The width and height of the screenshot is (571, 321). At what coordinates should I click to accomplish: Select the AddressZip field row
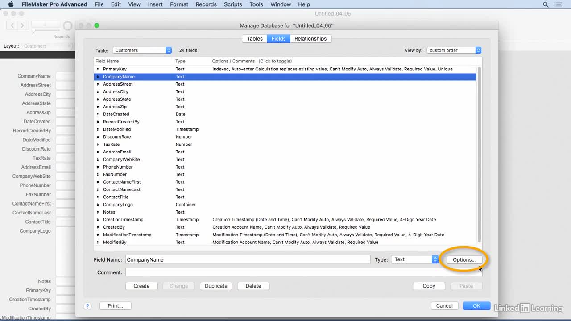pos(285,107)
